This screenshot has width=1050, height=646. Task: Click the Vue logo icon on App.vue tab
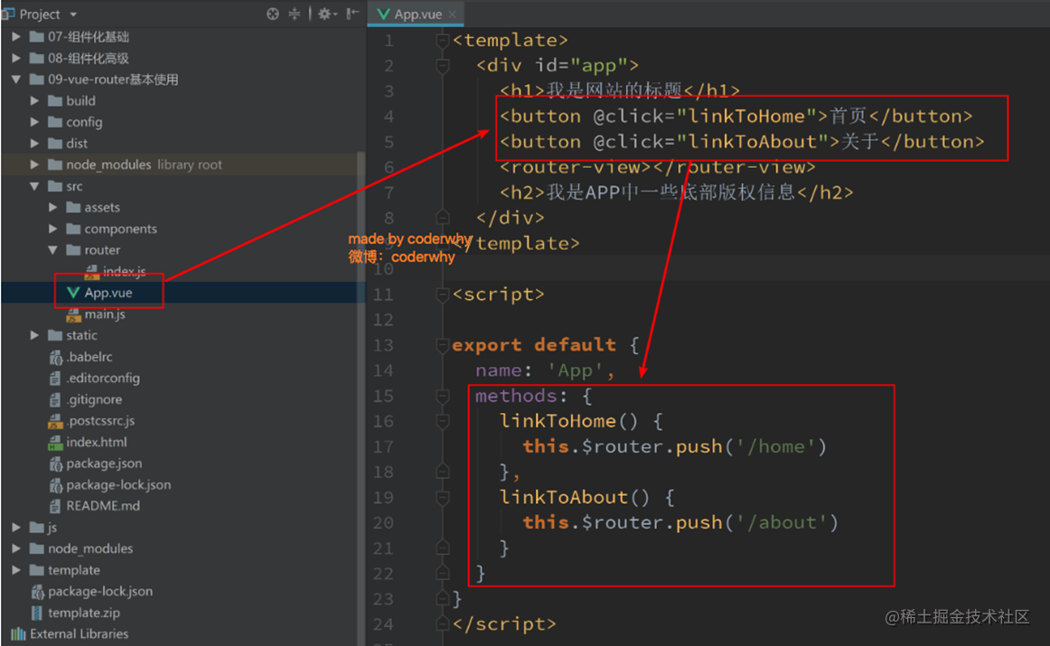[x=384, y=14]
